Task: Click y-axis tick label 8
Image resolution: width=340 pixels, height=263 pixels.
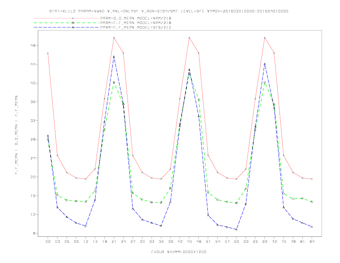Action: click(34, 233)
